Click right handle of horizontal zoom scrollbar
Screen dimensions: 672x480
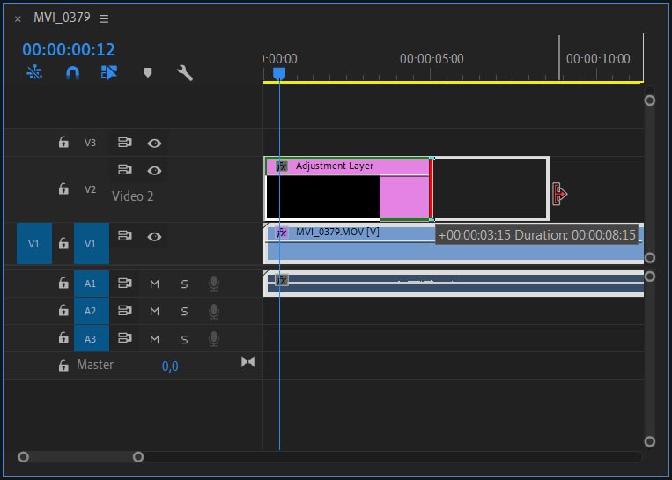click(x=138, y=457)
